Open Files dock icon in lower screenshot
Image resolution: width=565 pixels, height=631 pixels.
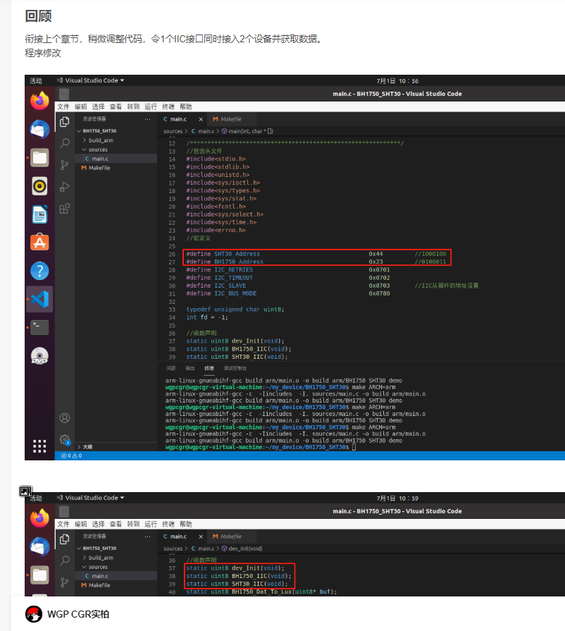(x=39, y=575)
